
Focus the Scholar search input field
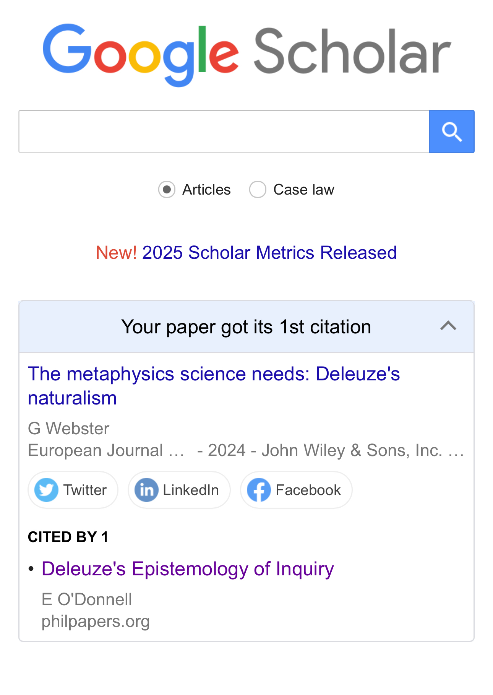coord(224,132)
